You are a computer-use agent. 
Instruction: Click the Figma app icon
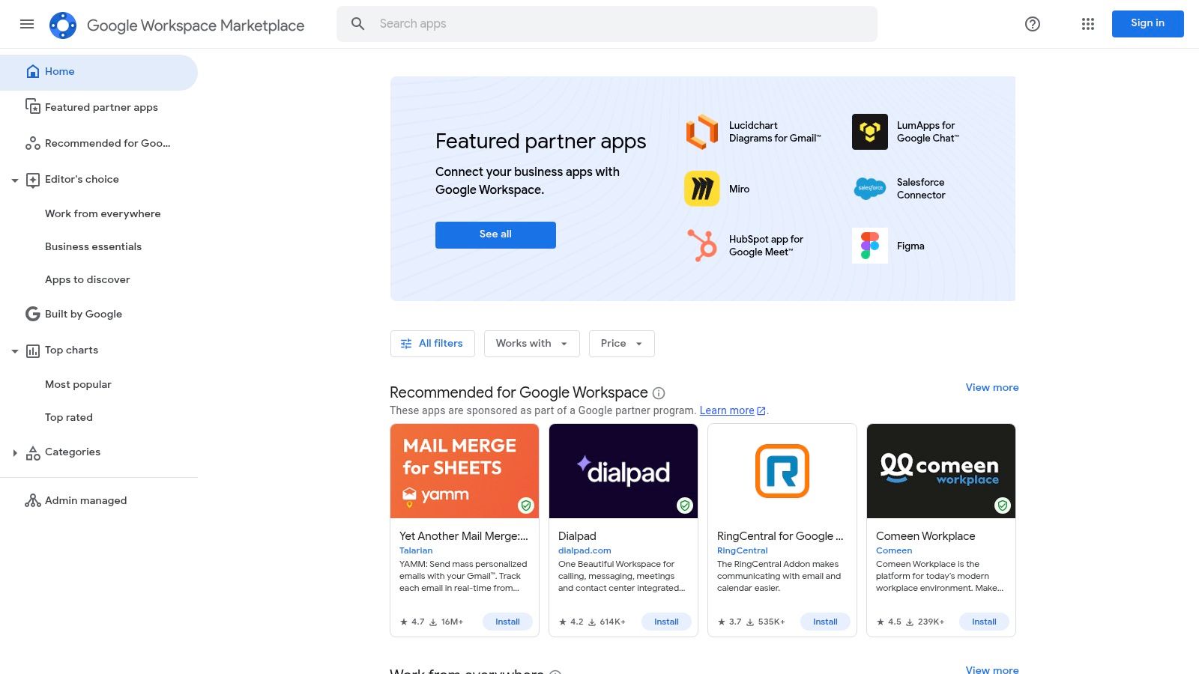pos(869,246)
